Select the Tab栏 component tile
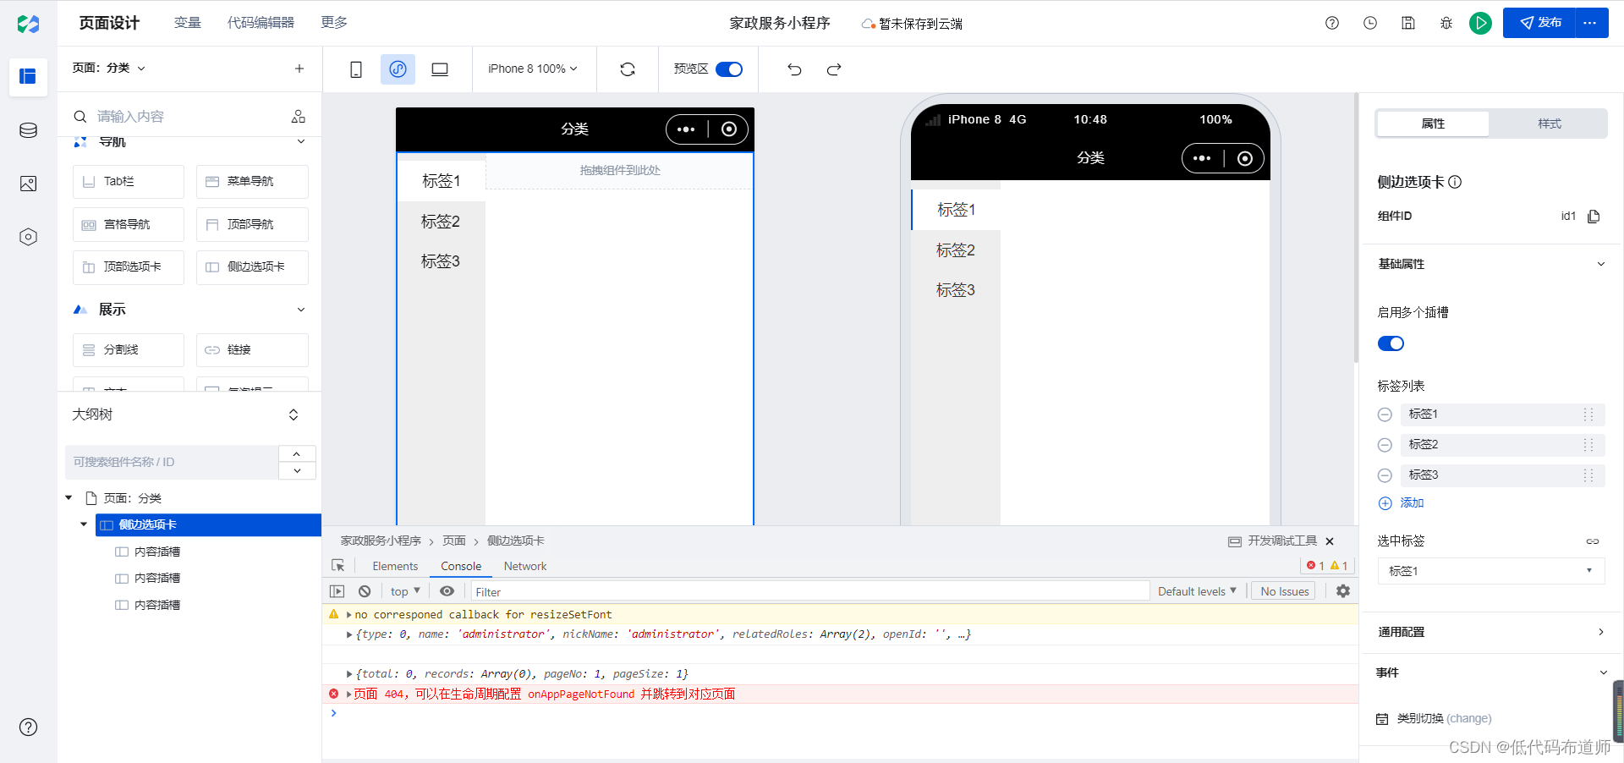1624x763 pixels. 129,182
